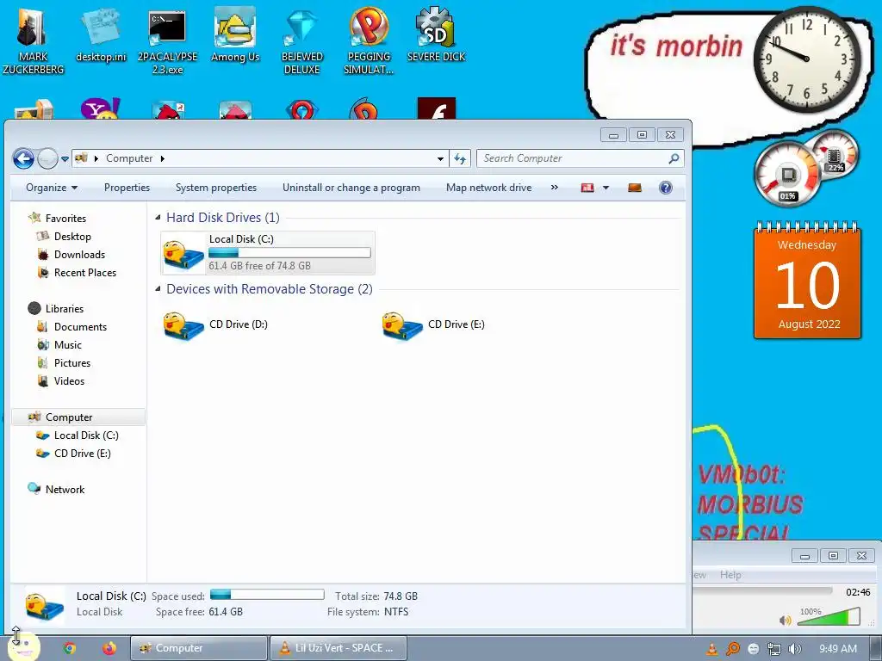Click the network tray icon
882x661 pixels.
pos(774,649)
